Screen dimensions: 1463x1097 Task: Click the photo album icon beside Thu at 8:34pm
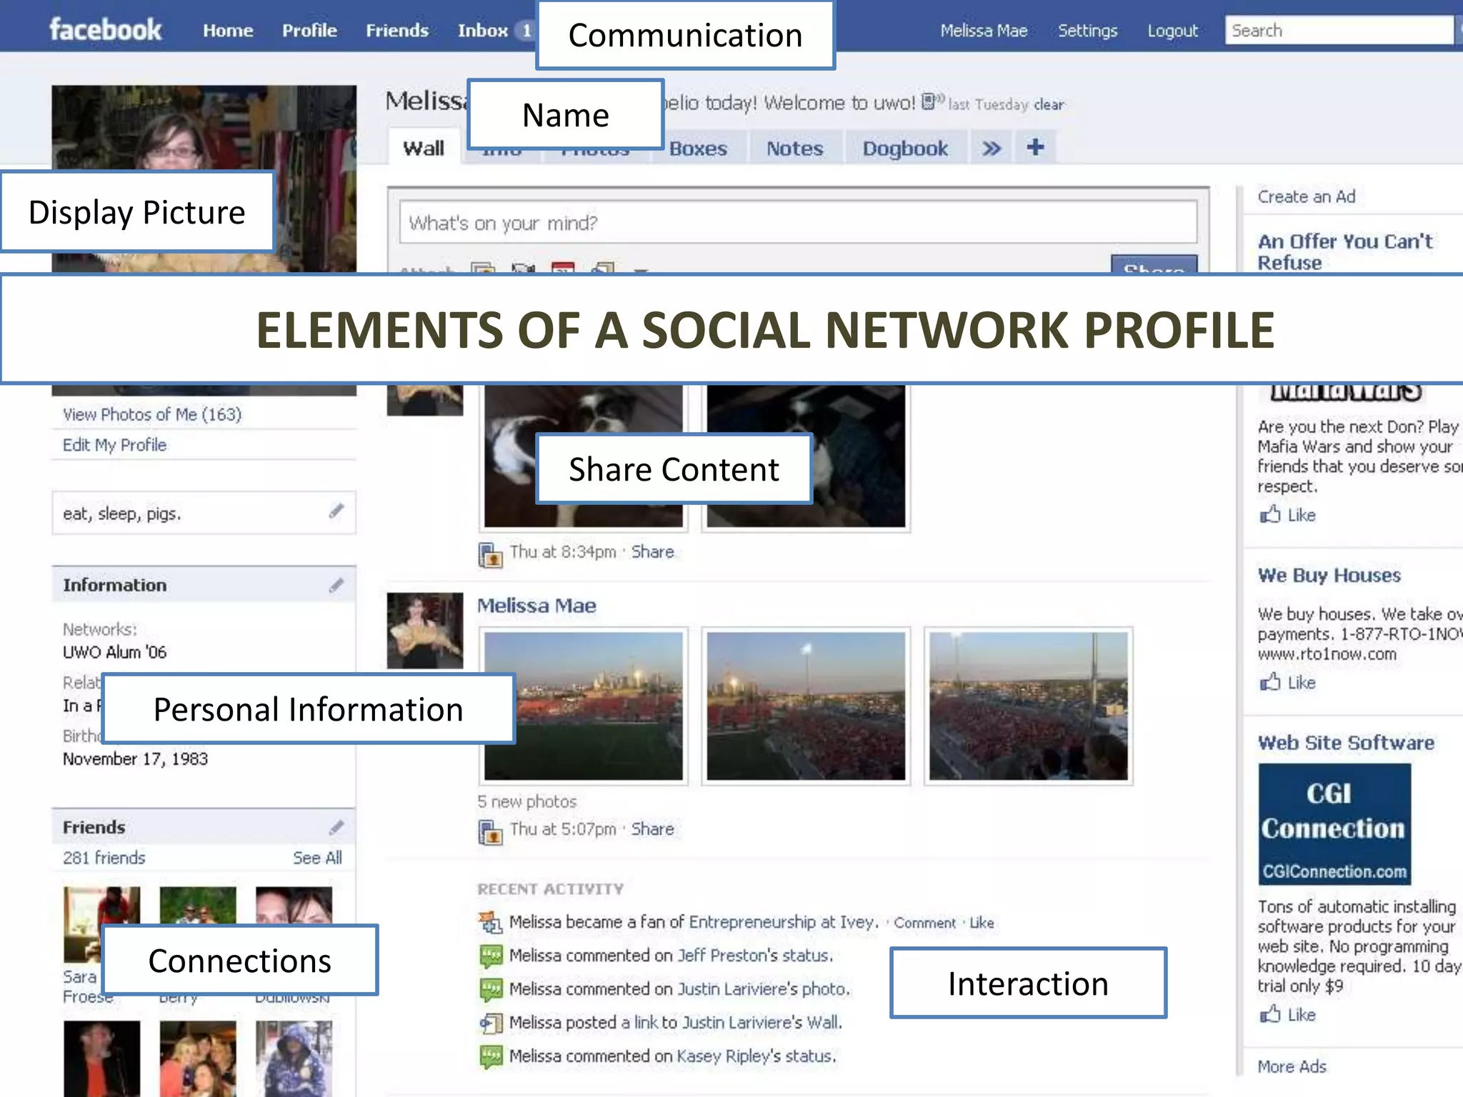[x=490, y=554]
